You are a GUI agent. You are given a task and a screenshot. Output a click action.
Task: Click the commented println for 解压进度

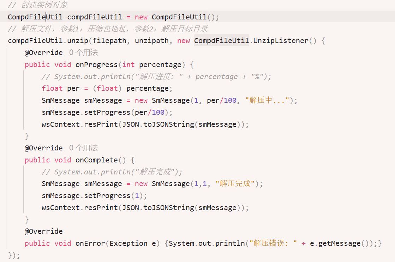[156, 77]
